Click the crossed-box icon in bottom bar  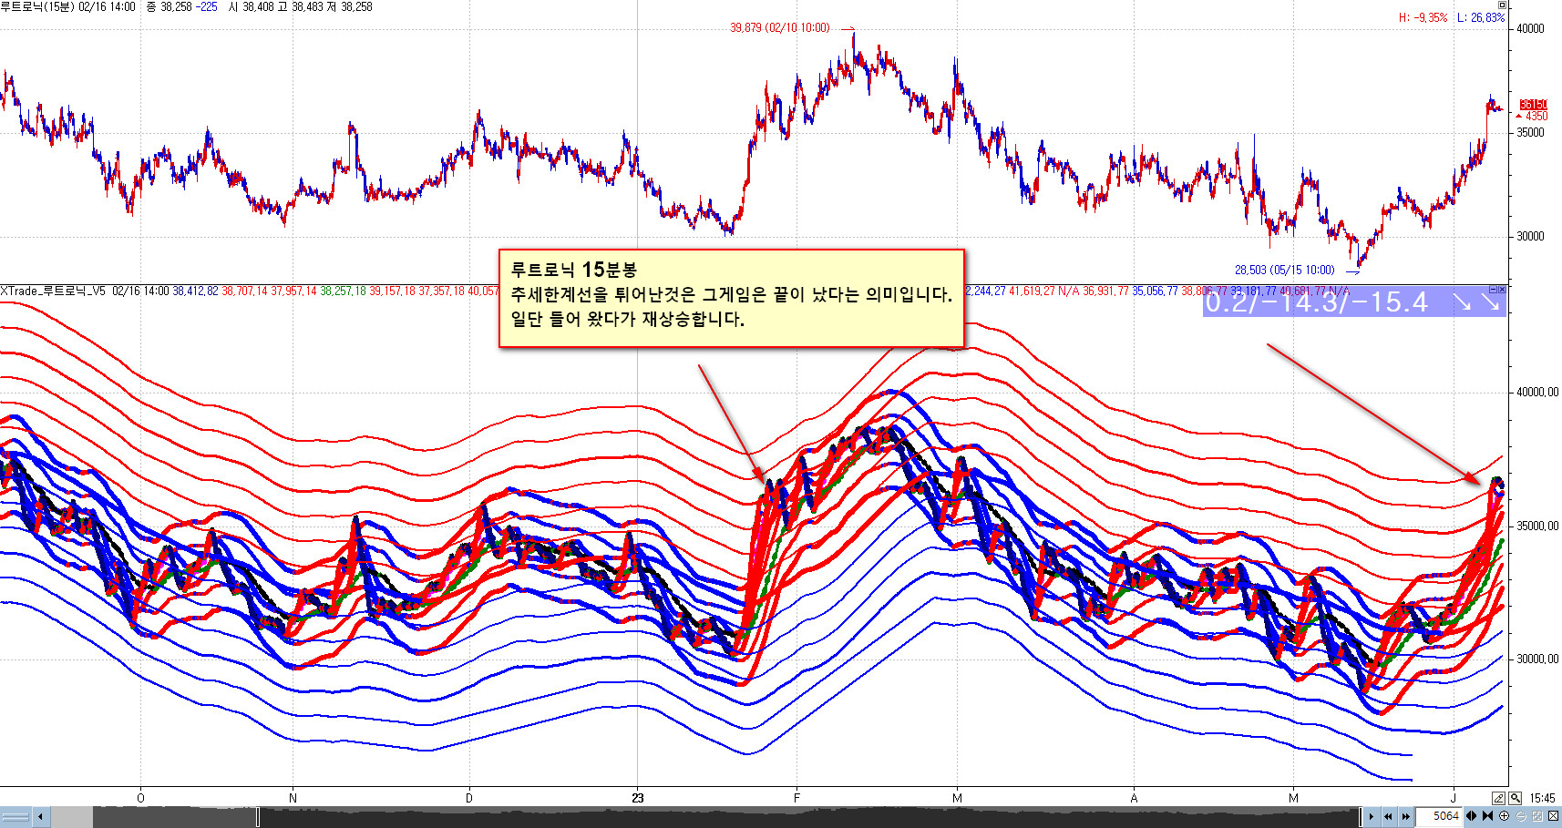tap(1553, 816)
